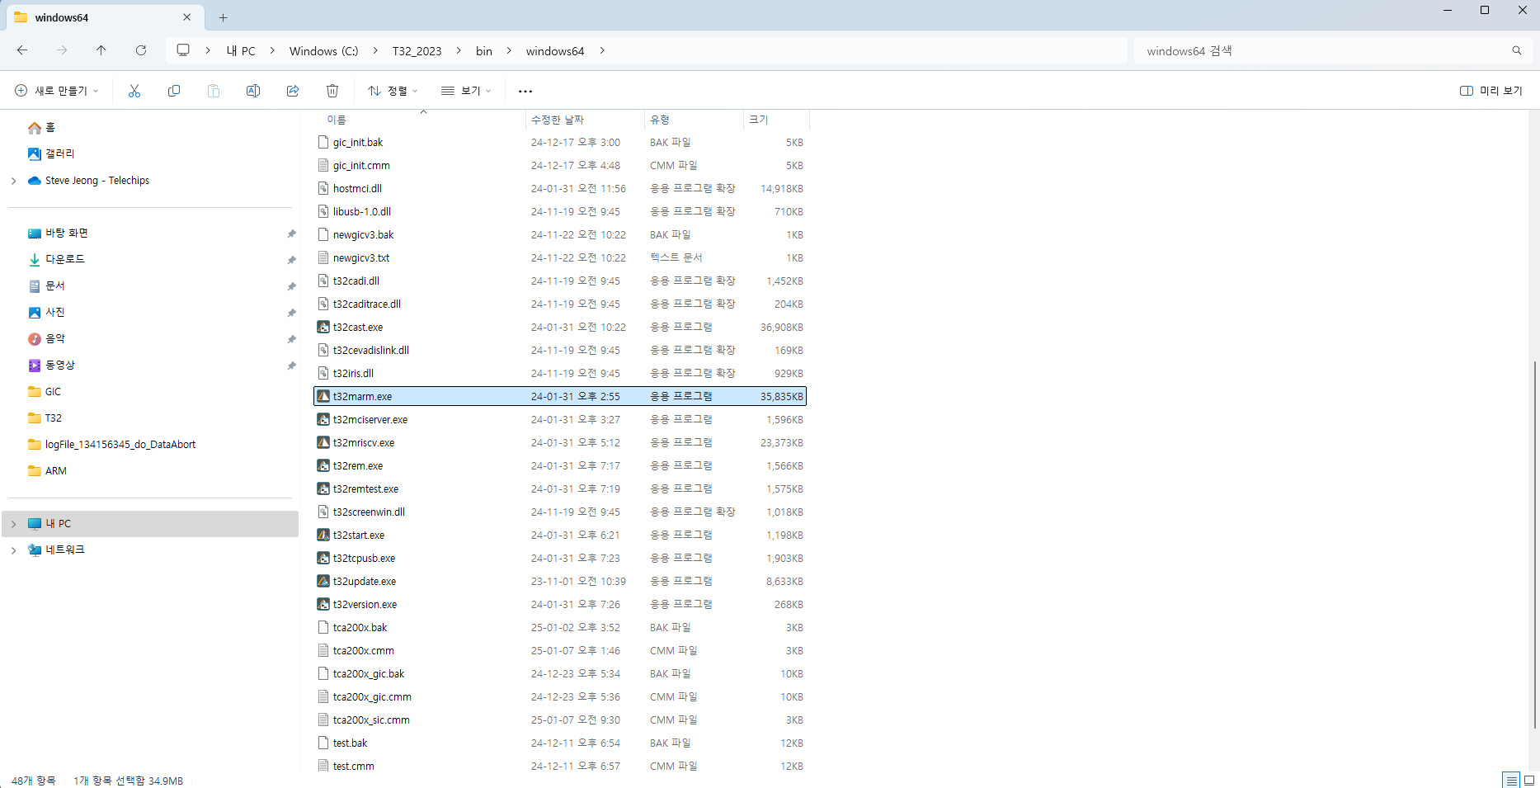Switch to details view in status bar
The height and width of the screenshot is (788, 1540).
(x=1511, y=780)
